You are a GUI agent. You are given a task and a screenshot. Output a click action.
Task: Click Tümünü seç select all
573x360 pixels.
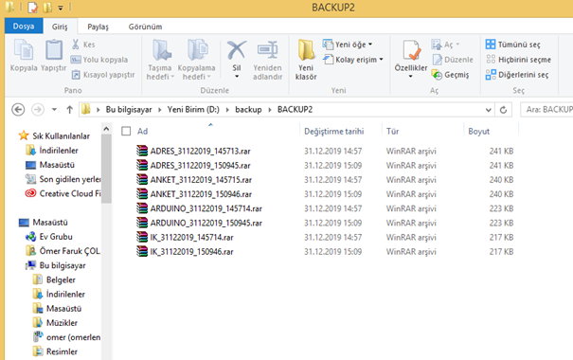[x=512, y=45]
